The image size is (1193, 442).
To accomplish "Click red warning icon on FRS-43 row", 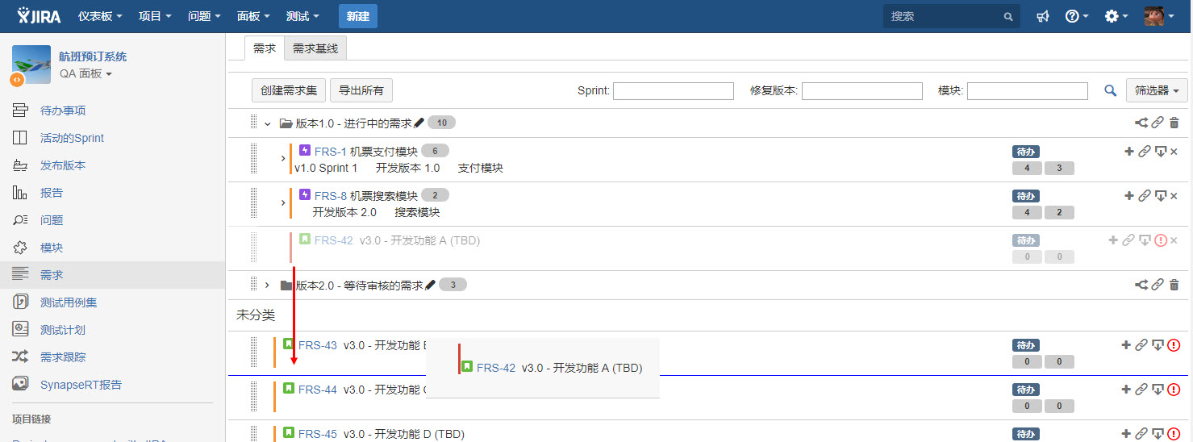I will tap(1174, 345).
